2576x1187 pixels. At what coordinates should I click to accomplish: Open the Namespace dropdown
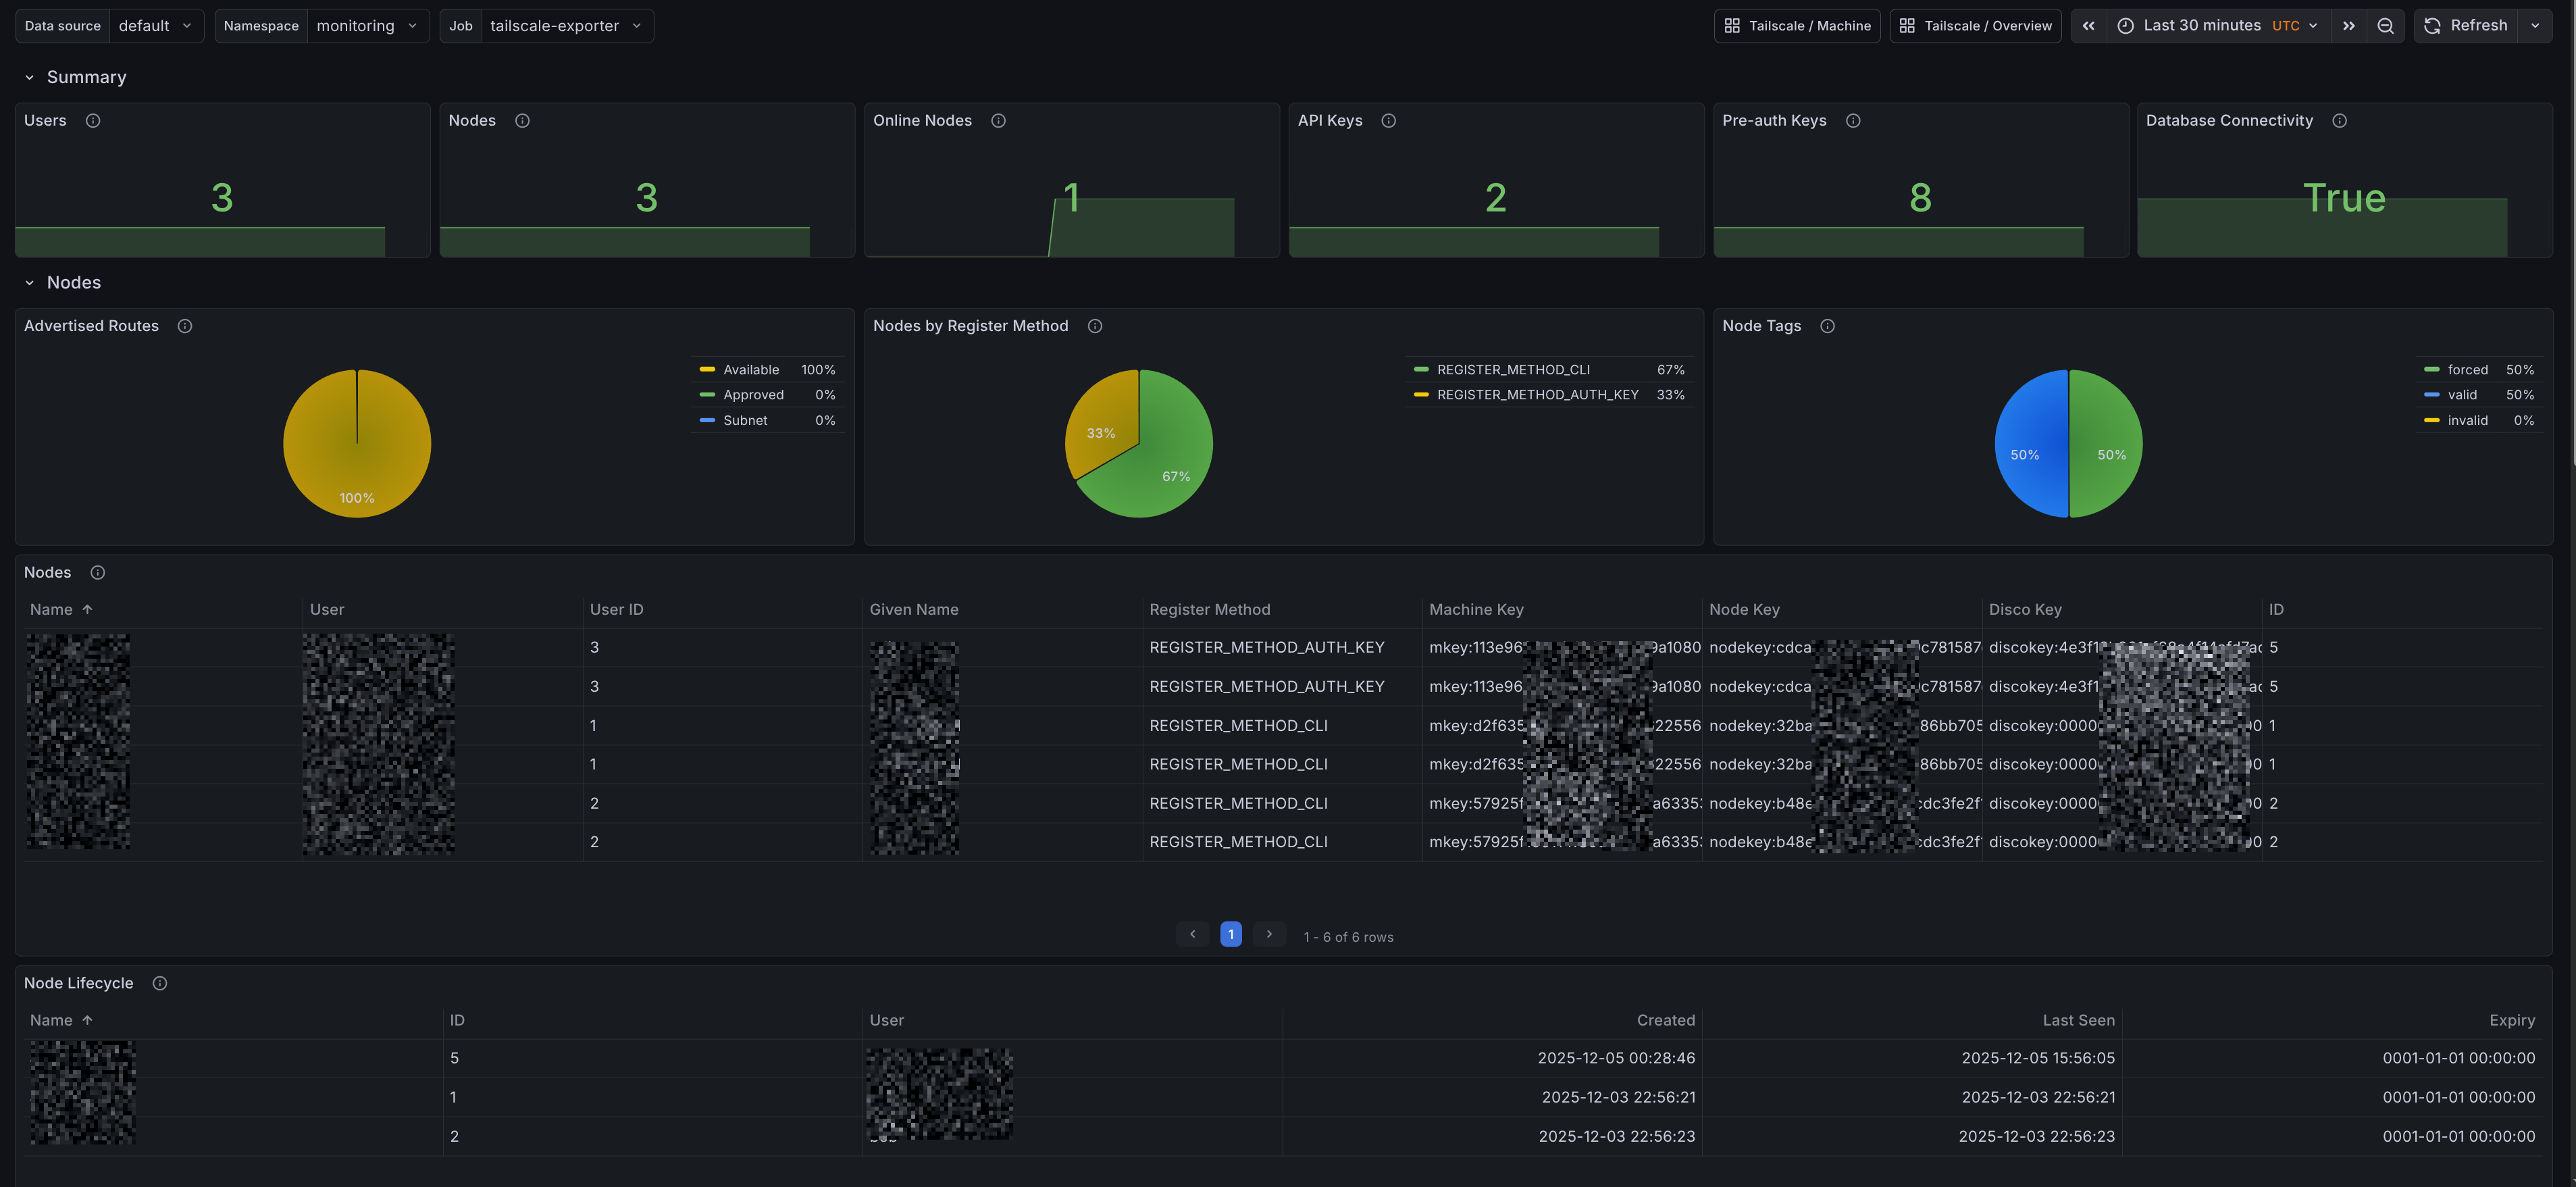click(x=367, y=25)
